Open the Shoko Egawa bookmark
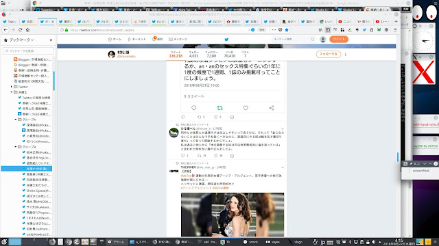 [36, 191]
